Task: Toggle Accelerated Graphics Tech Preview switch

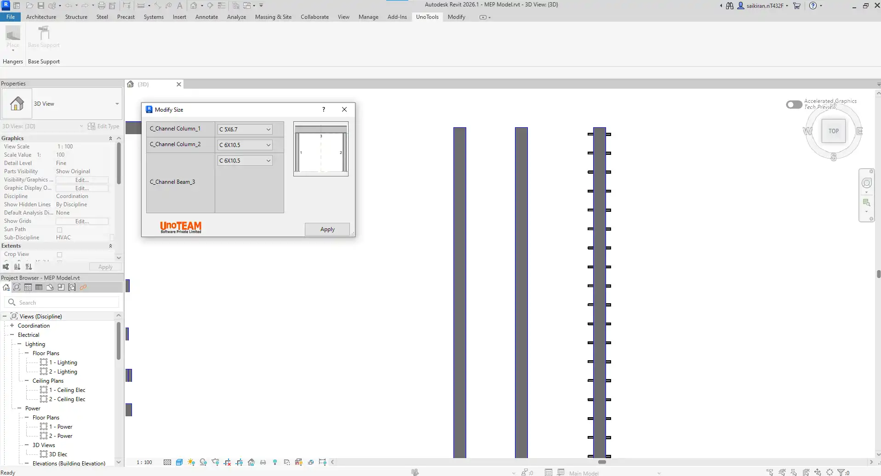Action: (x=794, y=105)
